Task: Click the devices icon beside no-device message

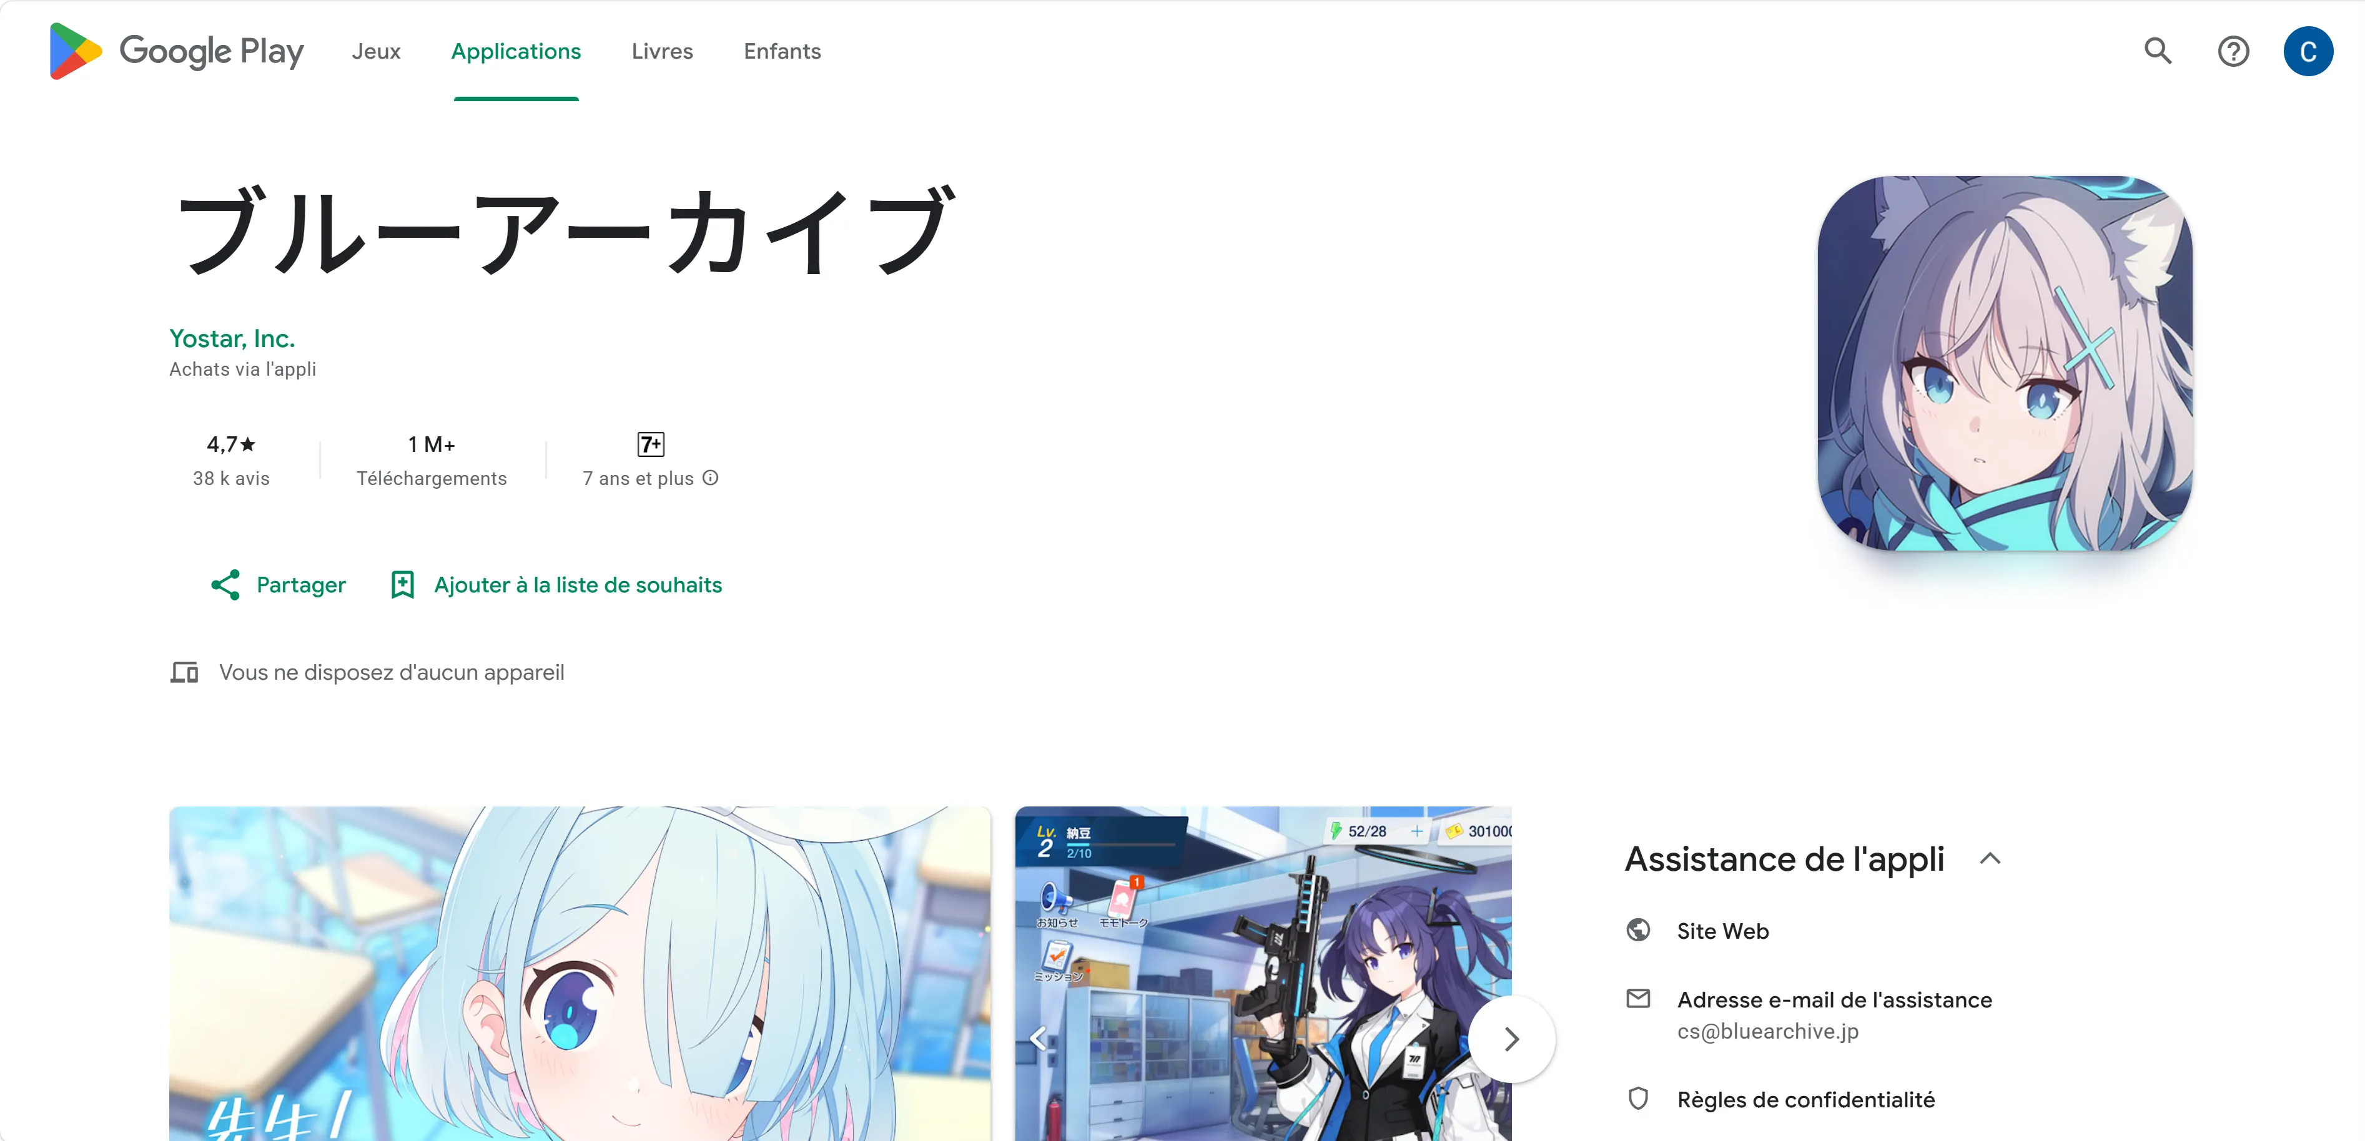Action: click(x=184, y=673)
